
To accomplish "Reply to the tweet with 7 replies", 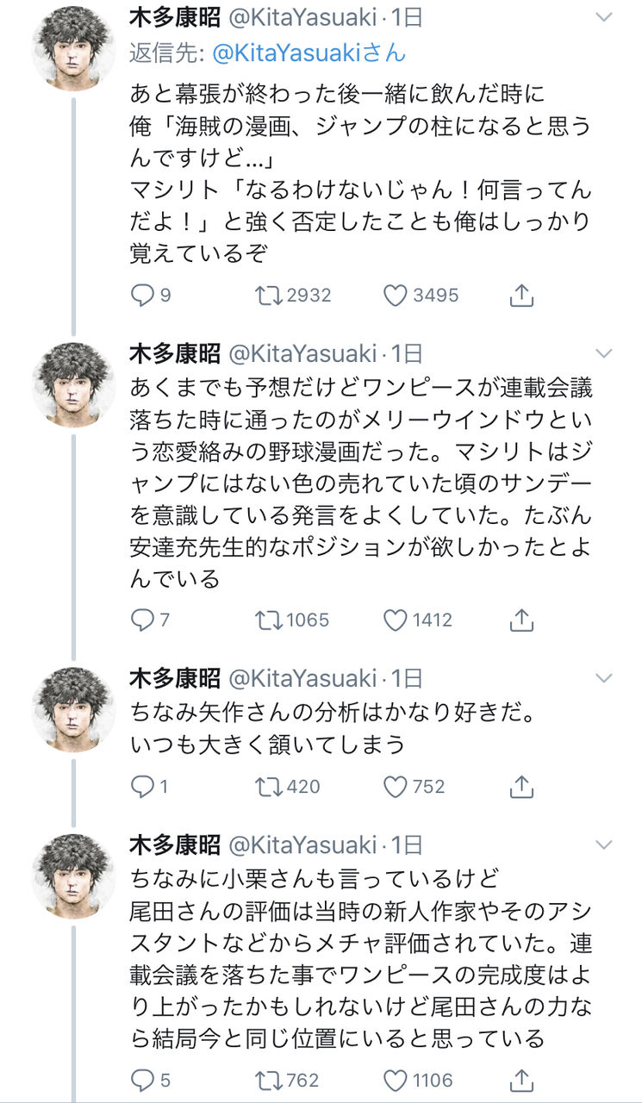I will coord(141,620).
